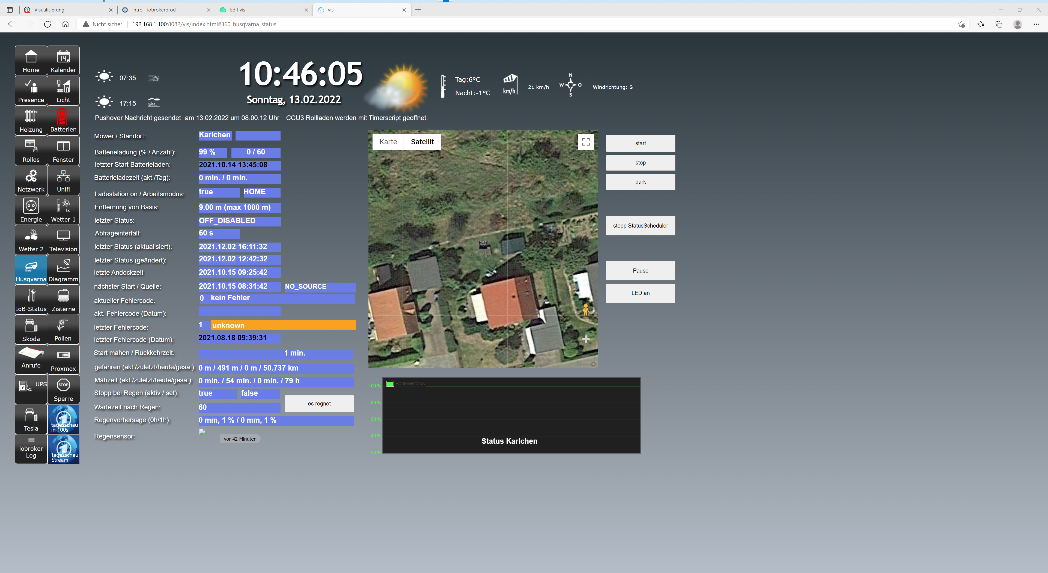The image size is (1048, 573).
Task: Toggle the es regnet rain button
Action: click(x=319, y=403)
